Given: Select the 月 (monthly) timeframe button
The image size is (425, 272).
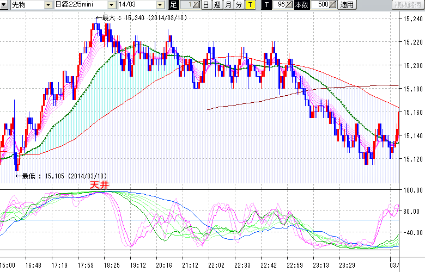Looking at the screenshot, I should click(228, 5).
